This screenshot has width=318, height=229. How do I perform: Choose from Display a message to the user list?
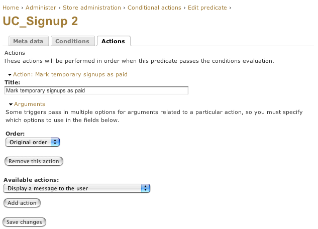click(x=77, y=188)
